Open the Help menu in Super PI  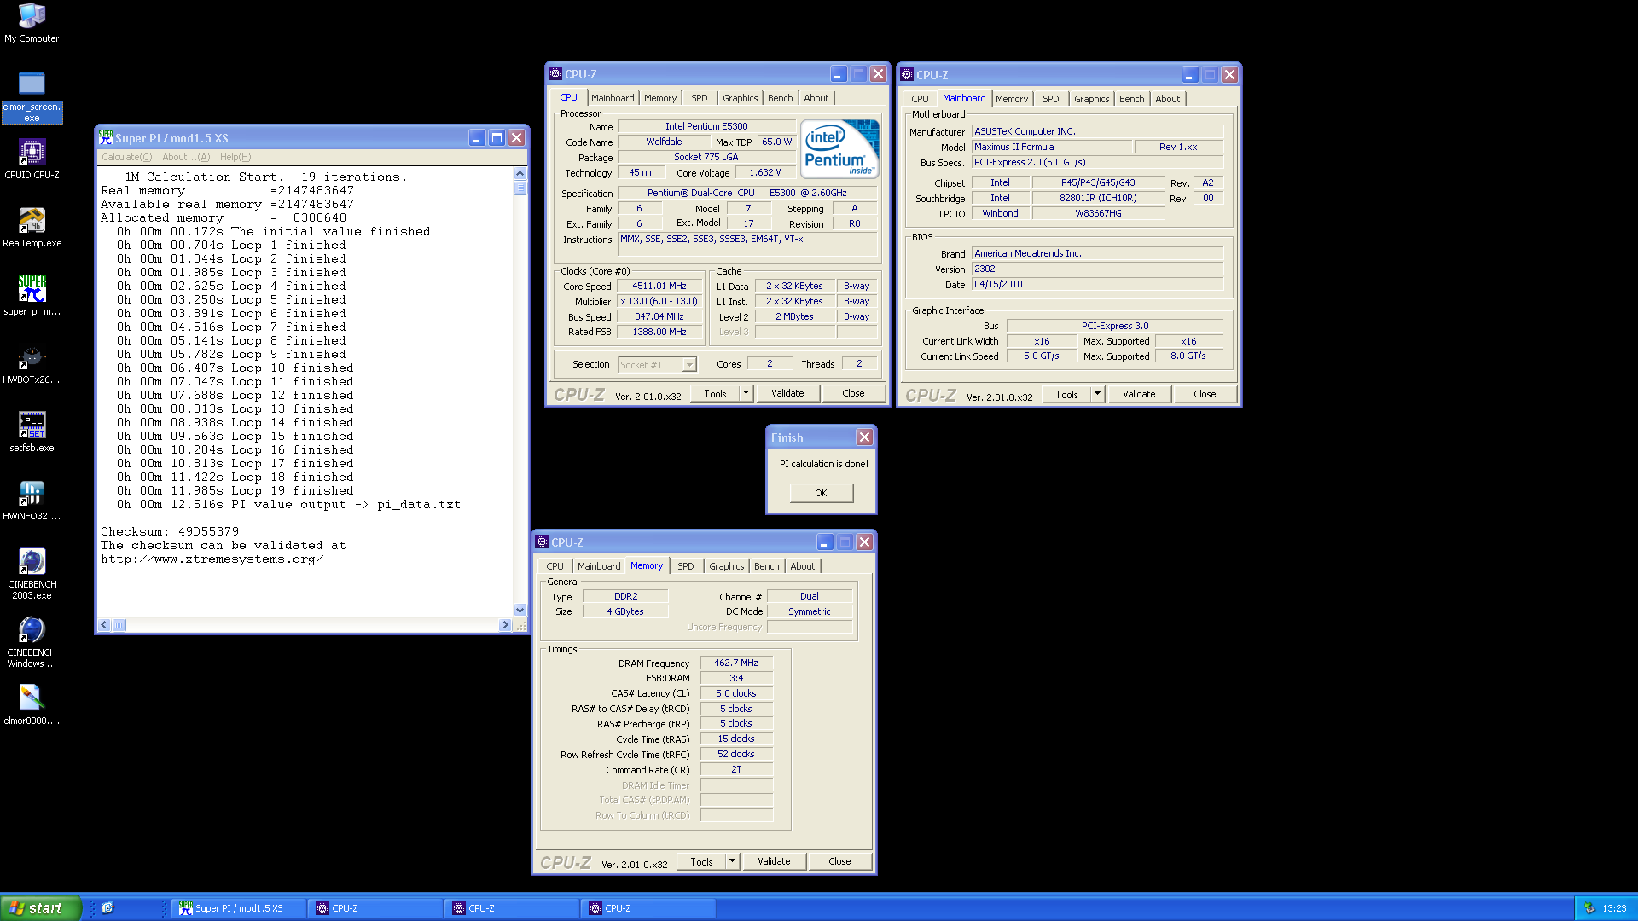point(235,157)
